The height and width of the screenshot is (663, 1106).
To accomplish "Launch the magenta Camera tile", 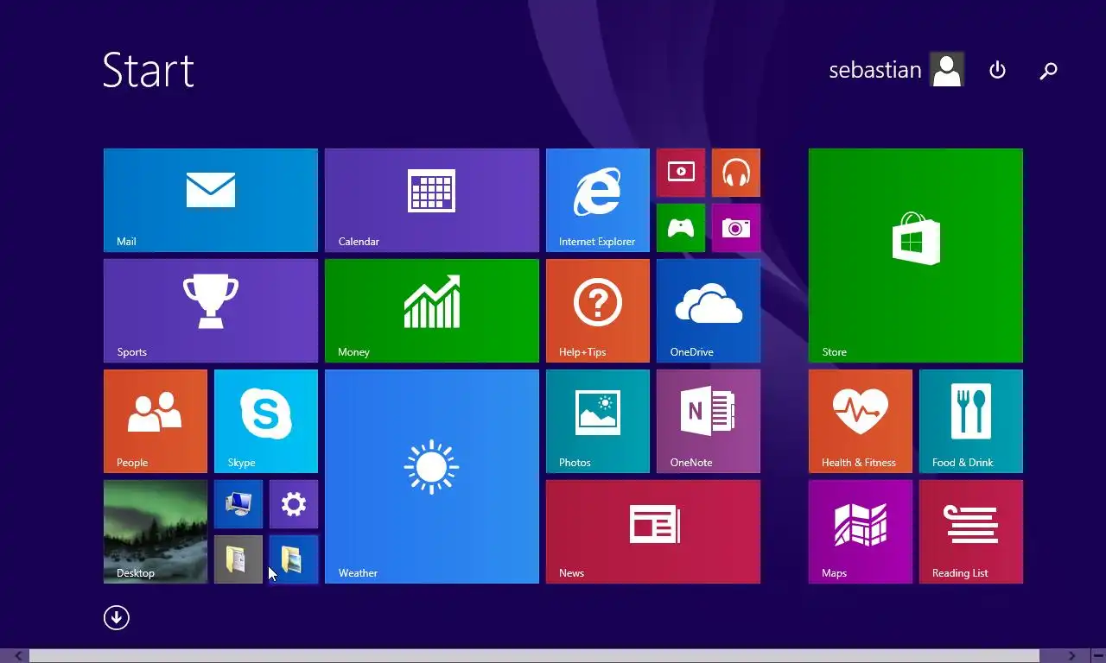I will coord(736,228).
